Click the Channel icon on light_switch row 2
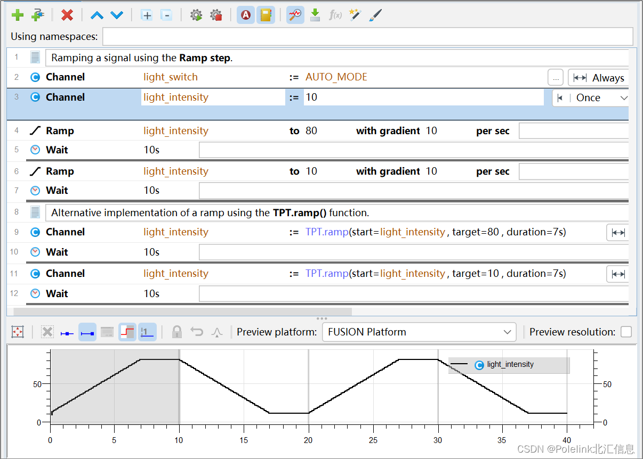The image size is (643, 459). point(35,77)
